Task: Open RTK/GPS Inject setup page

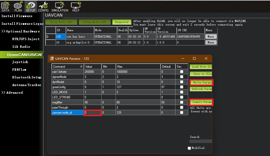Action: coord(26,39)
